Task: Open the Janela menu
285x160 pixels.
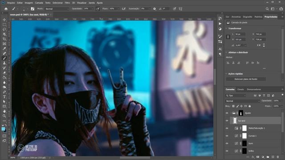Action: (92, 3)
